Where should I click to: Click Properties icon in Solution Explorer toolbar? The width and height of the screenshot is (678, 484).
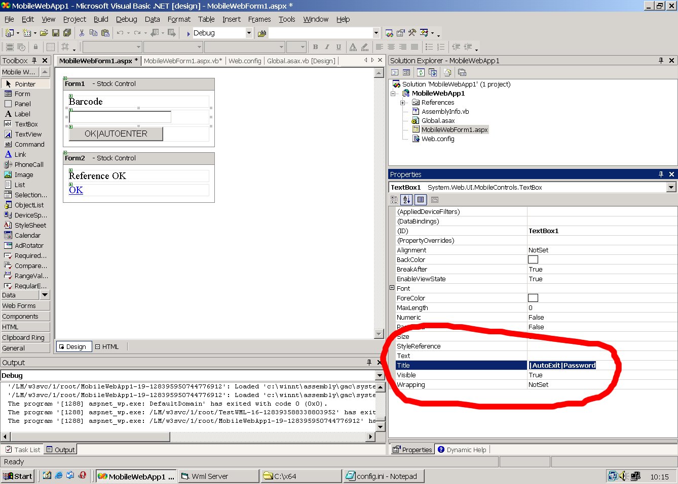coord(462,72)
